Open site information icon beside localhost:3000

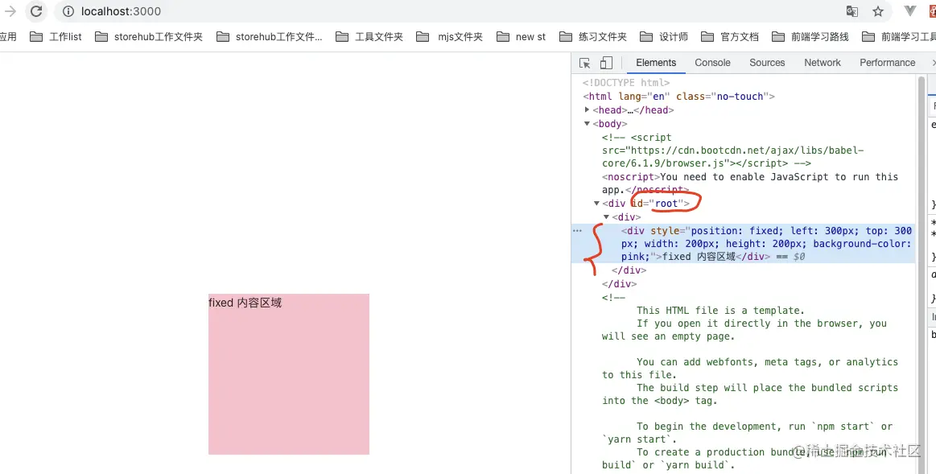coord(68,11)
